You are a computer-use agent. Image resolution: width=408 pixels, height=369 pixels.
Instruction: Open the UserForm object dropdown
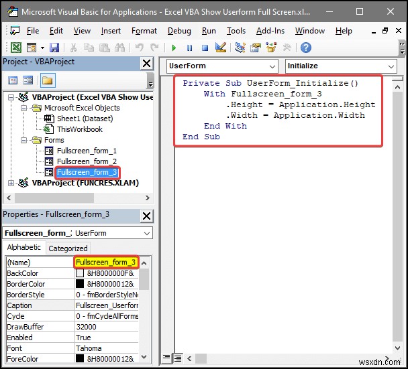(x=272, y=66)
